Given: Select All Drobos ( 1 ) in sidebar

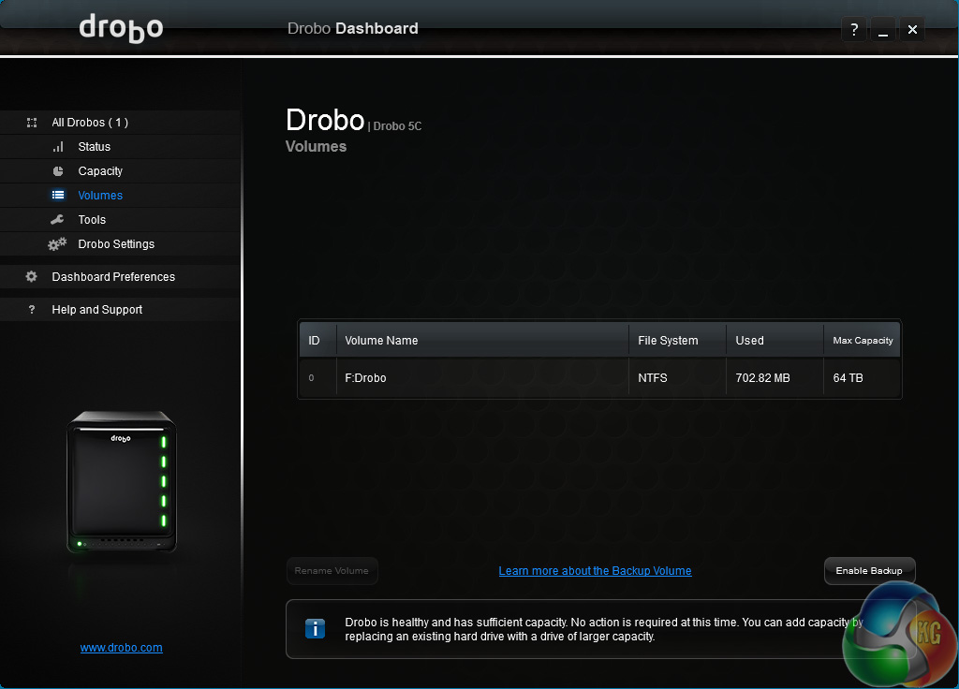Looking at the screenshot, I should coord(121,123).
